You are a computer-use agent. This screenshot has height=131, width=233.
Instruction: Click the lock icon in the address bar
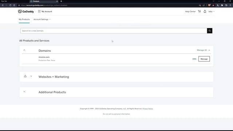click(19, 5)
